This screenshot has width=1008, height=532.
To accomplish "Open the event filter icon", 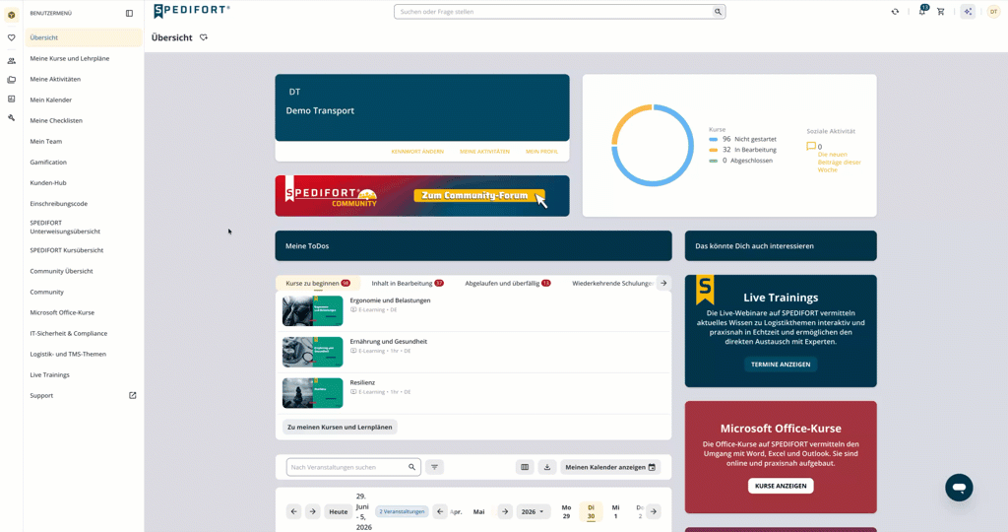I will [434, 467].
